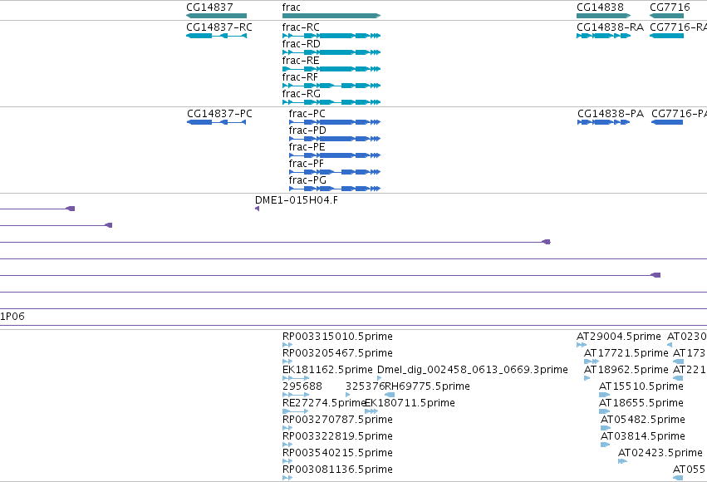Click the '1P06' clone label
The width and height of the screenshot is (707, 482).
12,317
